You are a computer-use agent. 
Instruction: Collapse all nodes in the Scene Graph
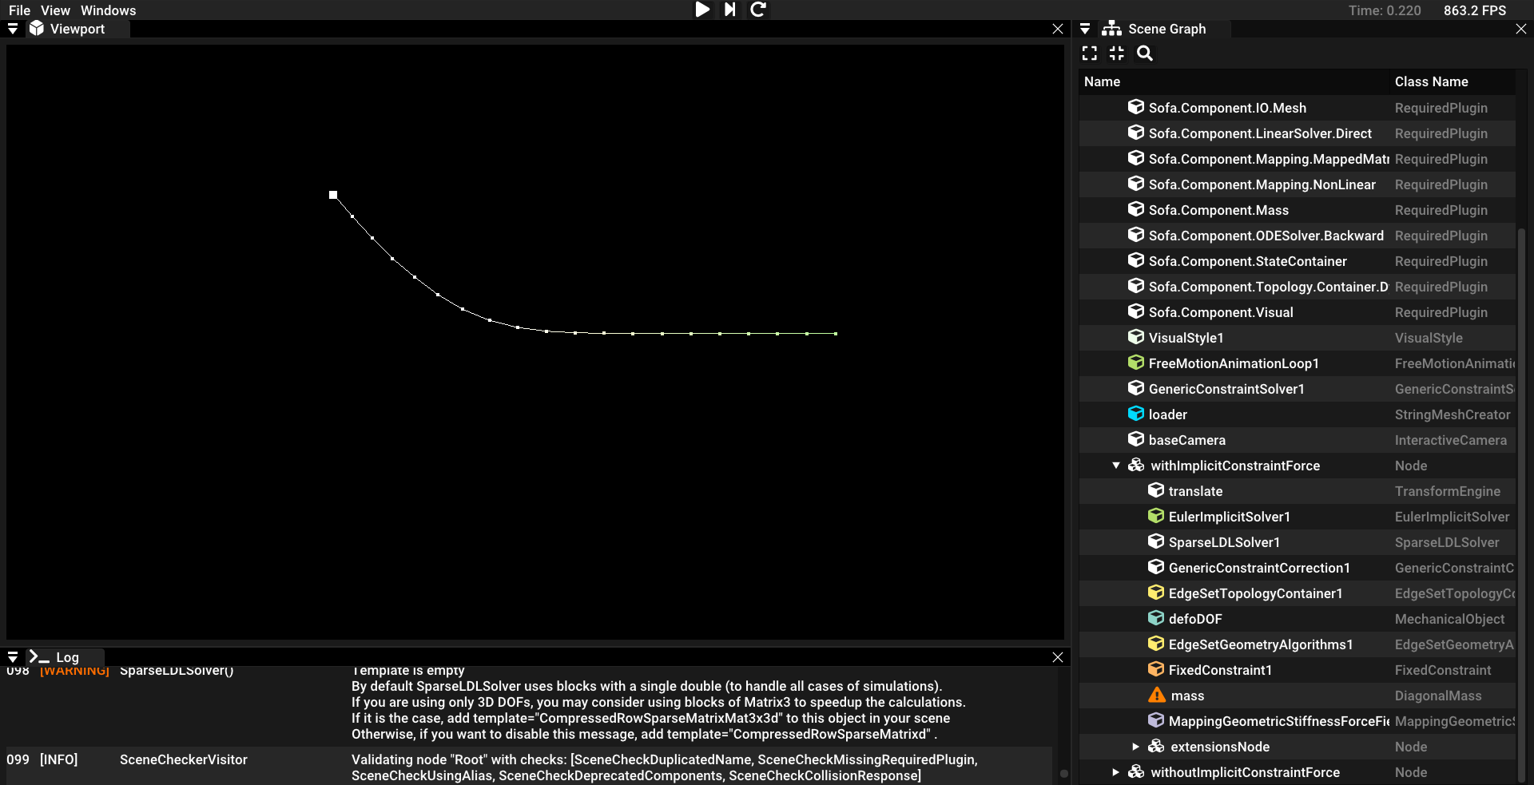point(1117,54)
